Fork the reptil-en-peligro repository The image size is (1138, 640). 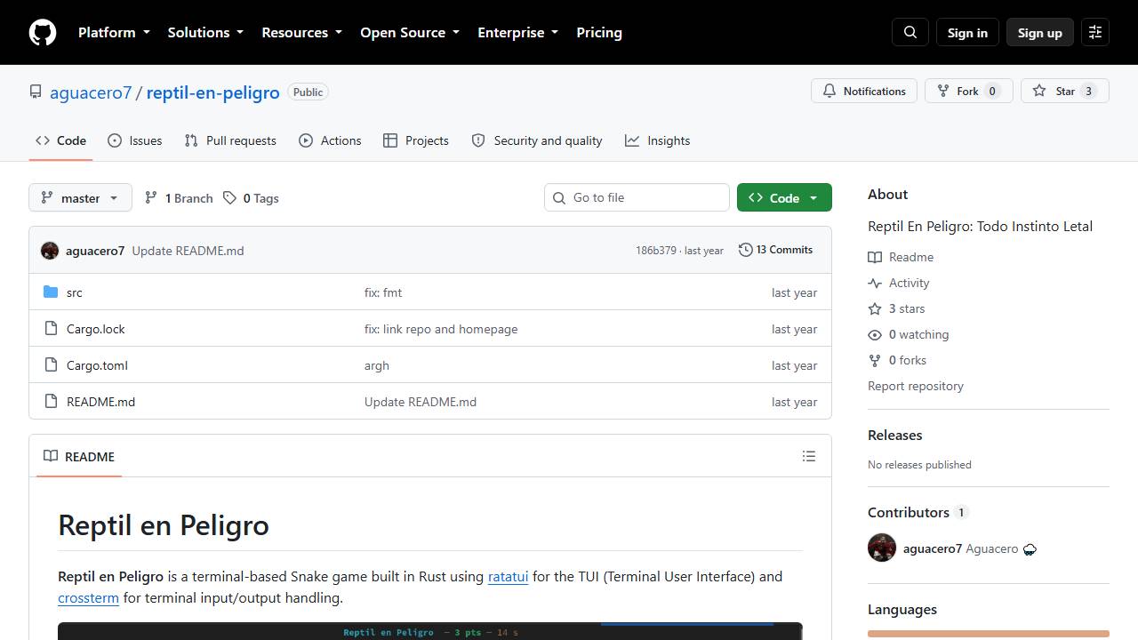point(968,91)
